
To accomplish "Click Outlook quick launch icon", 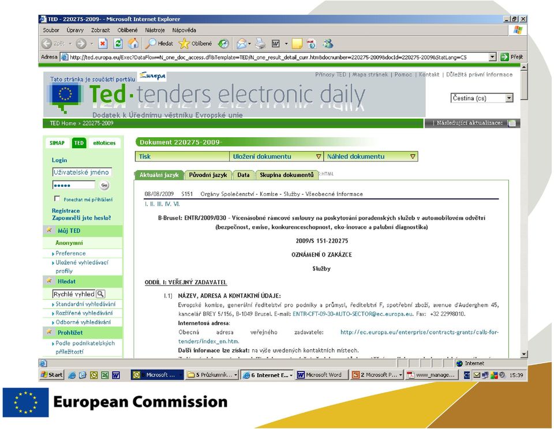I will click(x=93, y=375).
